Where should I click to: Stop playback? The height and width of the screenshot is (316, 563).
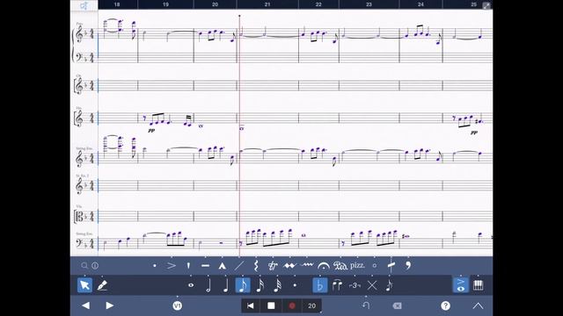click(271, 305)
